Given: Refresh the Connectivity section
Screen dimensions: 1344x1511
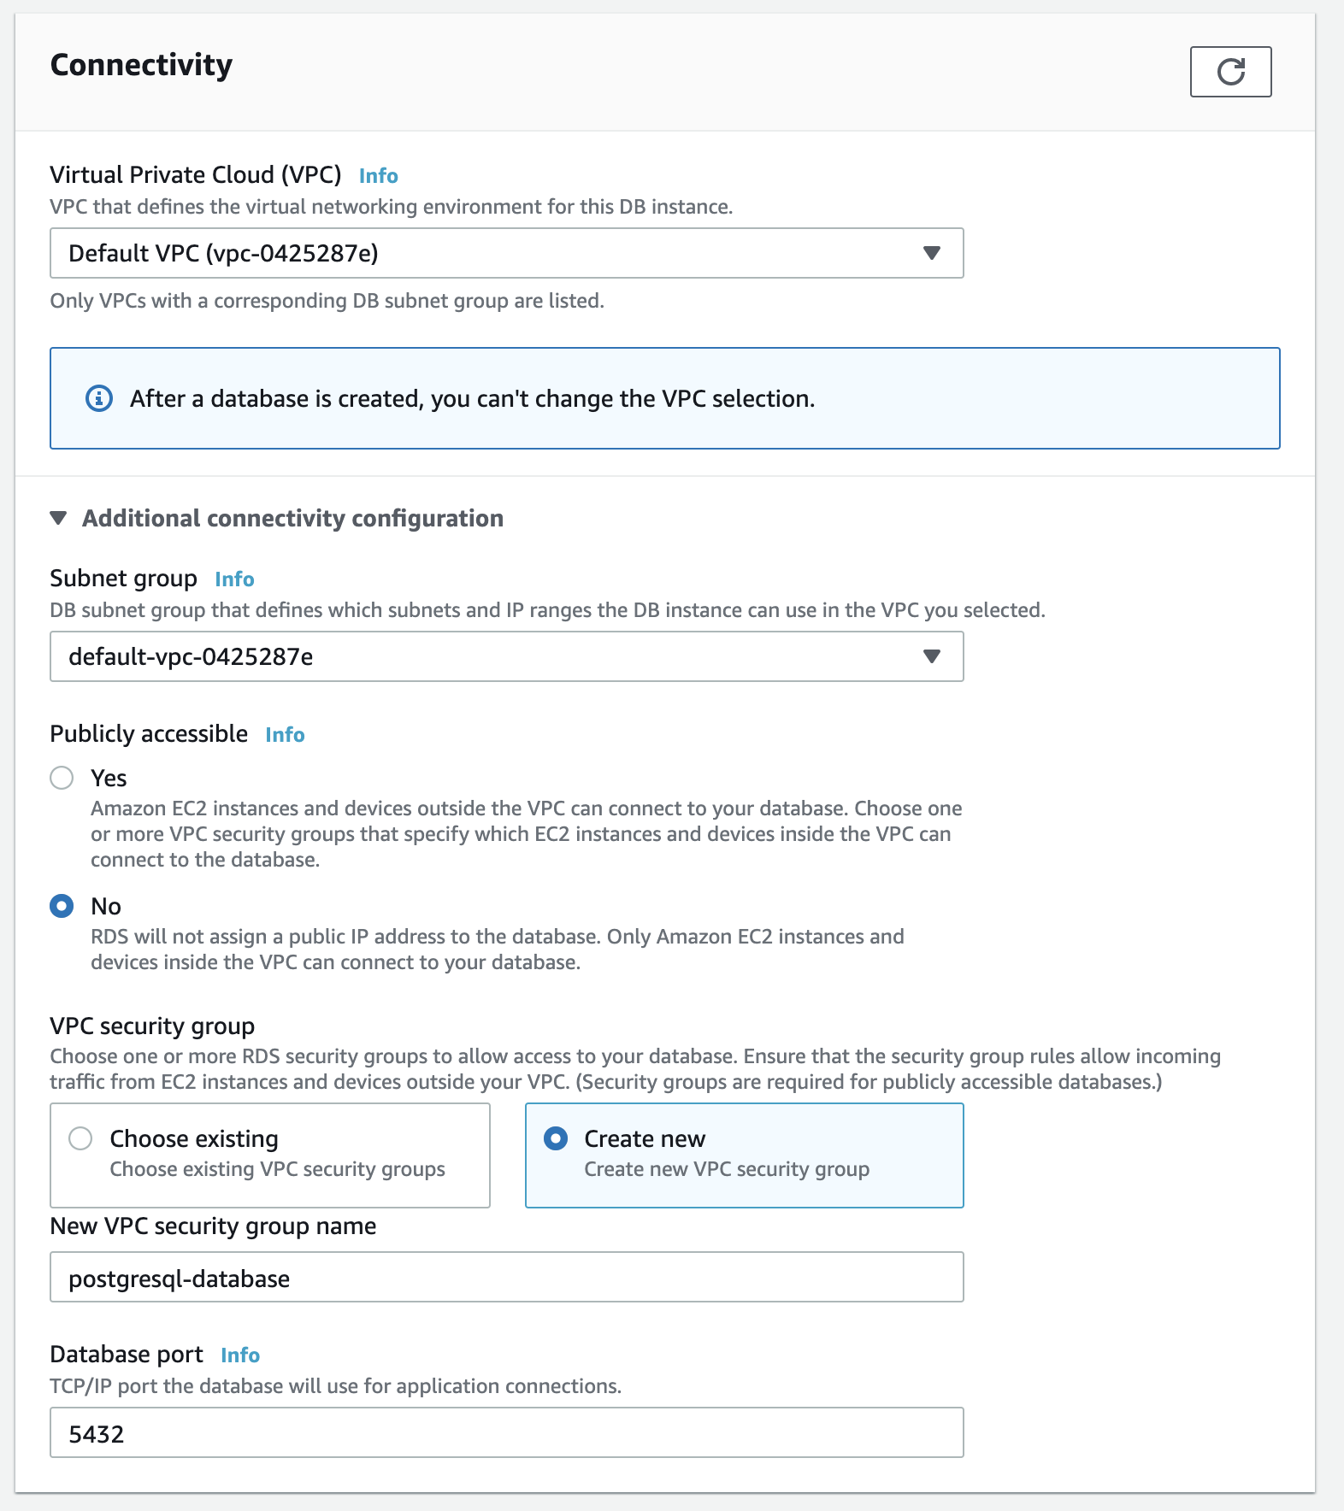Looking at the screenshot, I should coord(1230,72).
